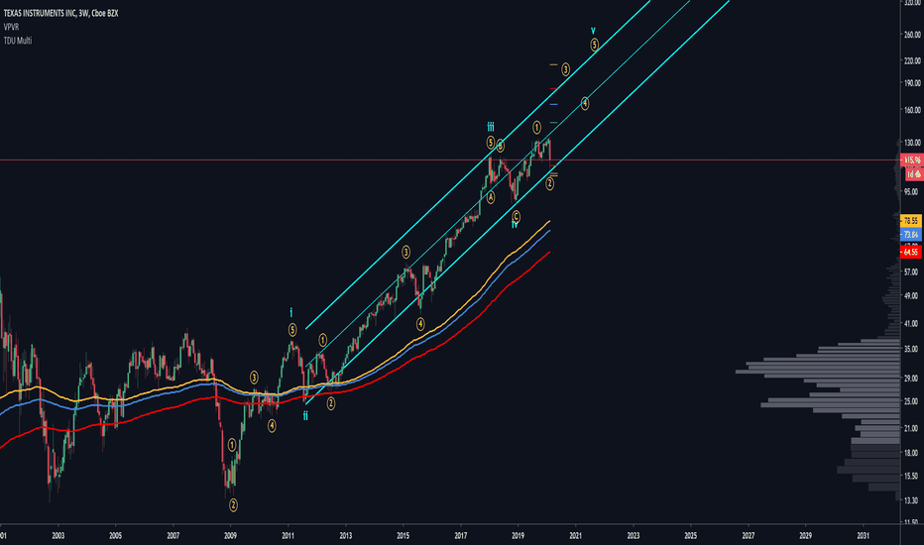Click the 2015 time axis label
This screenshot has width=924, height=545.
[x=404, y=535]
